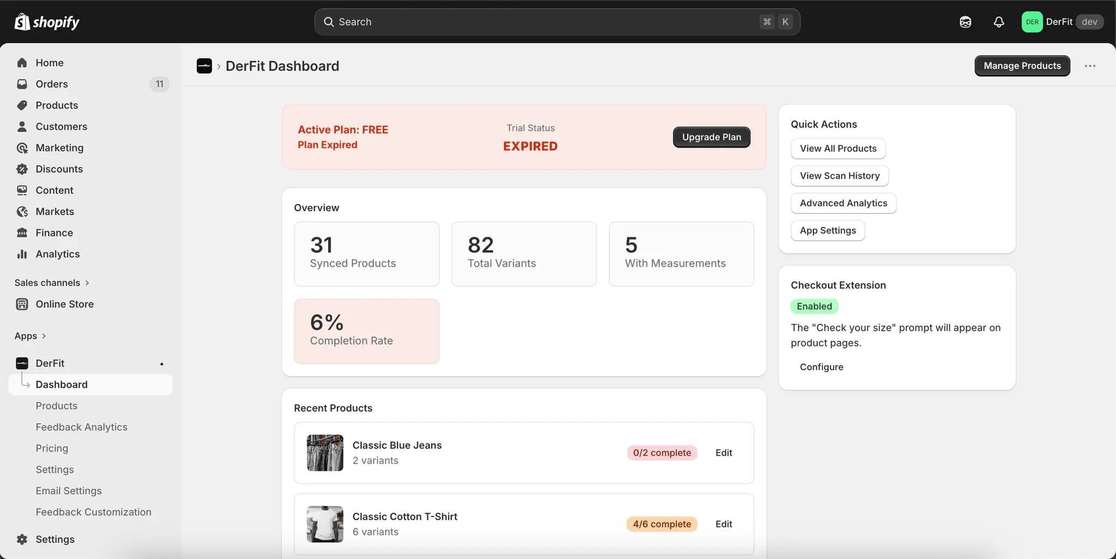Click the 31 Synced Products card
Viewport: 1116px width, 559px height.
click(367, 254)
